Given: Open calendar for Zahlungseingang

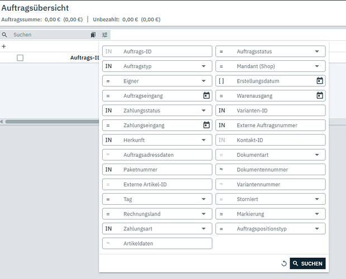Looking at the screenshot, I should click(x=206, y=125).
